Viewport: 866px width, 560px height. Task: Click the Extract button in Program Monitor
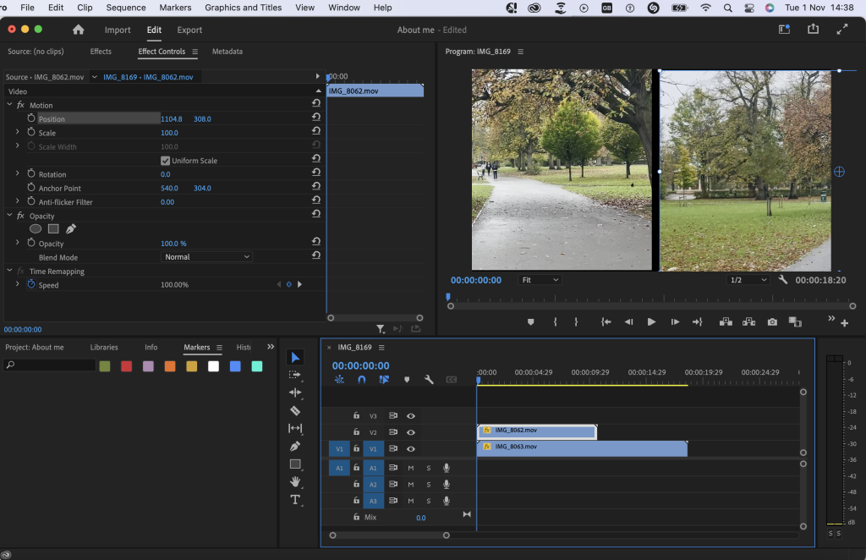pos(749,322)
